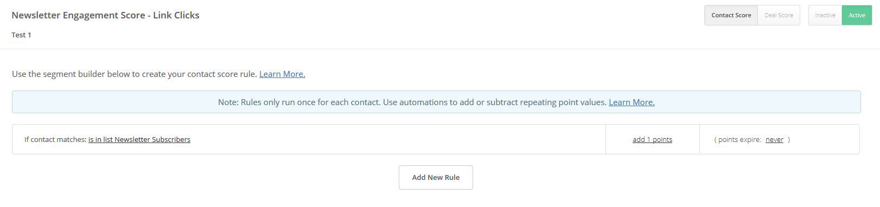Open the Learn More link about segment builder
880x207 pixels.
tap(282, 74)
